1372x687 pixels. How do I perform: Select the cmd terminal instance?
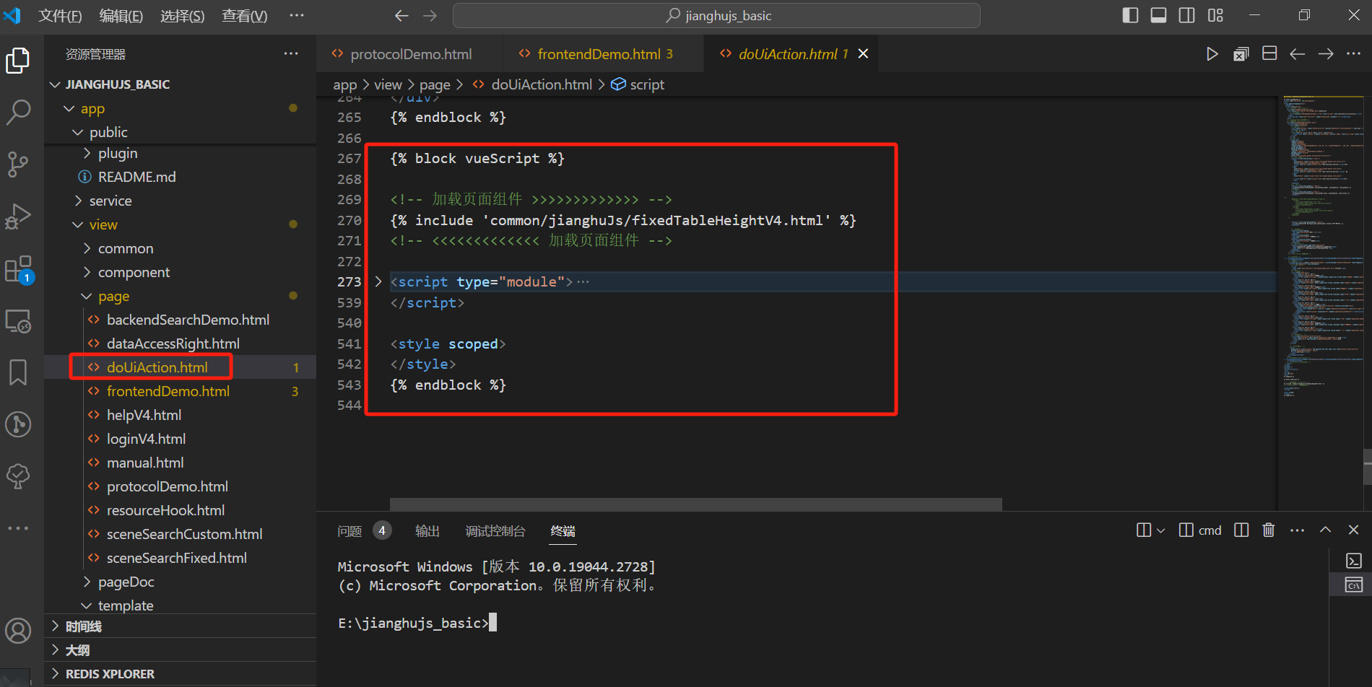(1200, 530)
